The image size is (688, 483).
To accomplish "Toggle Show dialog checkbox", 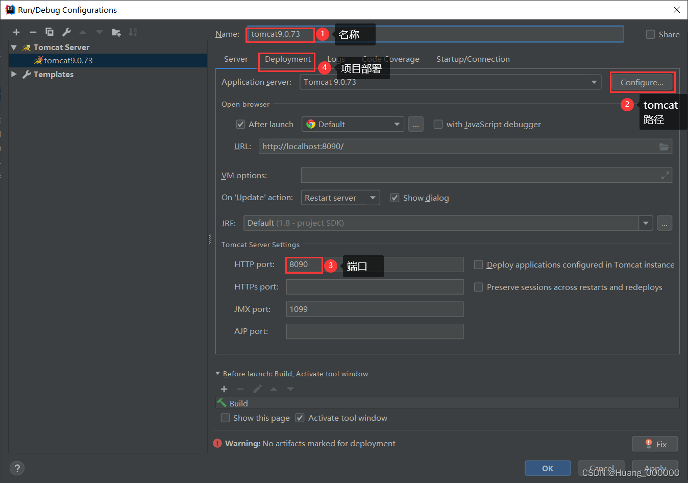I will tap(395, 198).
